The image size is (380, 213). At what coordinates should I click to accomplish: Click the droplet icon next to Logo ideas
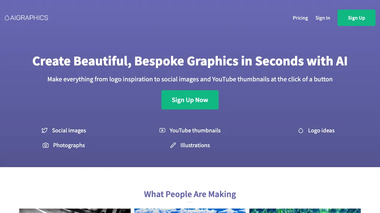(x=301, y=130)
